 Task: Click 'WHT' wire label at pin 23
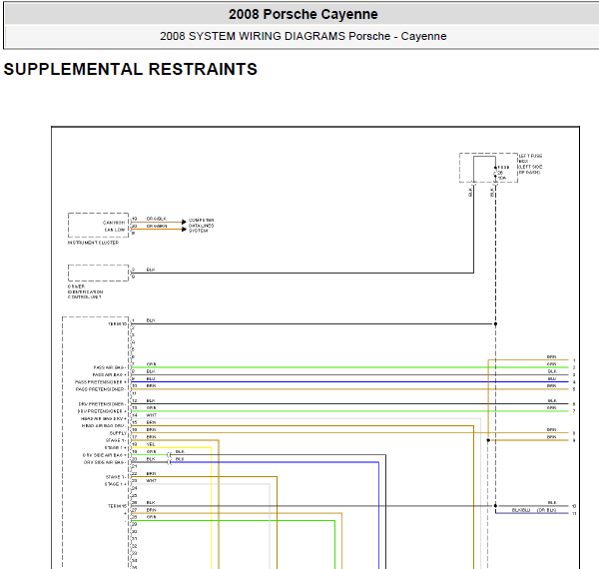click(x=152, y=481)
